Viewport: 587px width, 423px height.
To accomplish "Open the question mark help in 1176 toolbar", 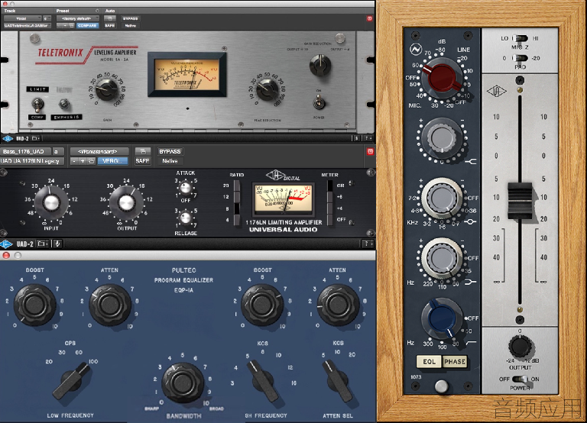I will (367, 244).
